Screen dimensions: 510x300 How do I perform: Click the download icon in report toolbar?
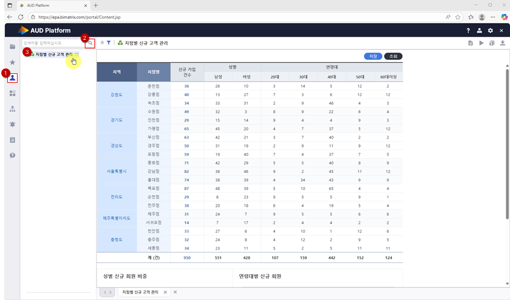tap(502, 43)
